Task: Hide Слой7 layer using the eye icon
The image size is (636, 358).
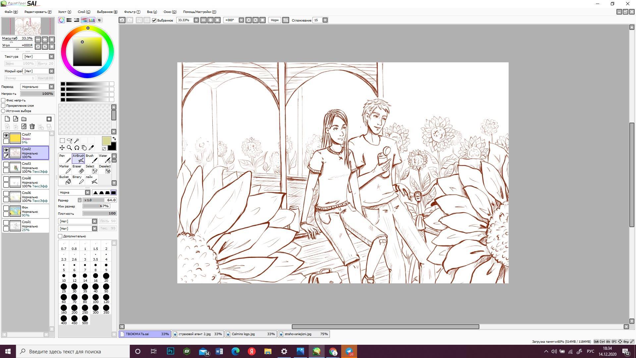Action: click(6, 135)
